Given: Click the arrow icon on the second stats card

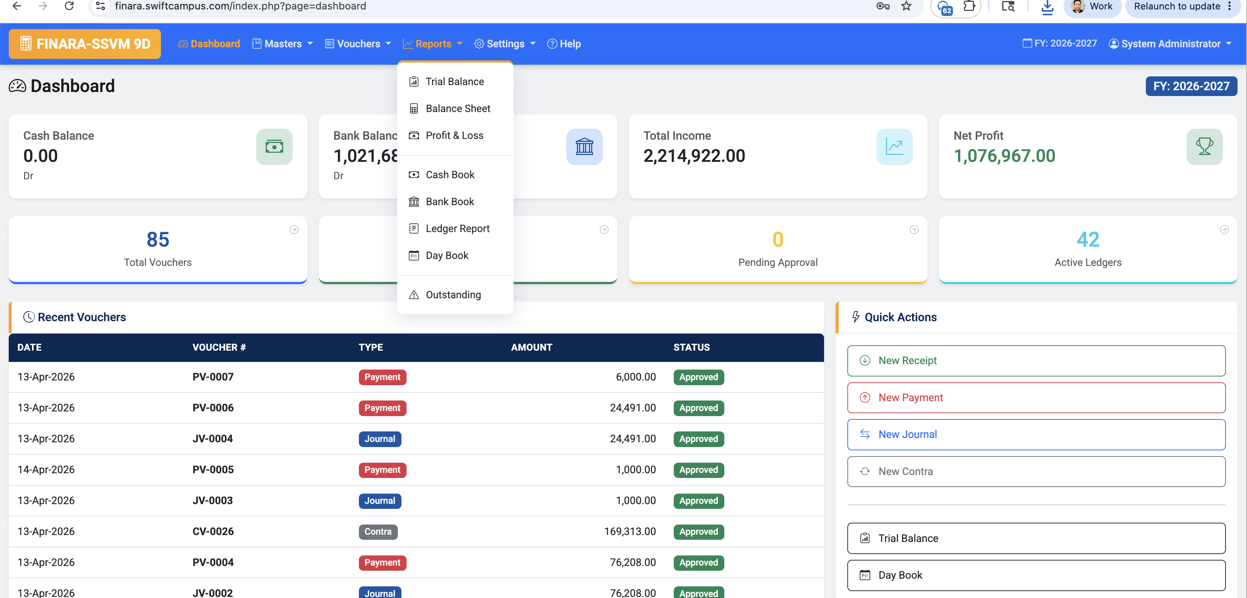Looking at the screenshot, I should [604, 229].
